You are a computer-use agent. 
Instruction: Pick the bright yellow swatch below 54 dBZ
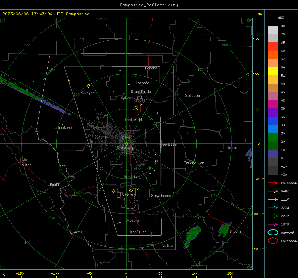point(273,71)
